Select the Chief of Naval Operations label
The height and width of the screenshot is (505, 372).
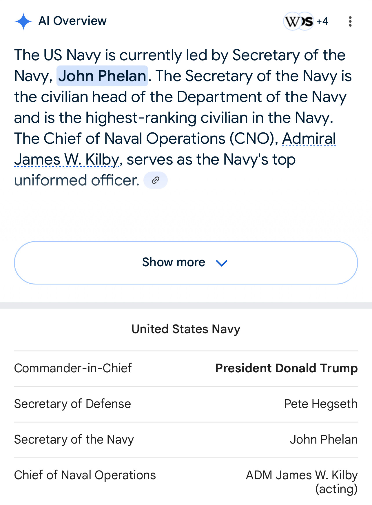click(x=85, y=475)
